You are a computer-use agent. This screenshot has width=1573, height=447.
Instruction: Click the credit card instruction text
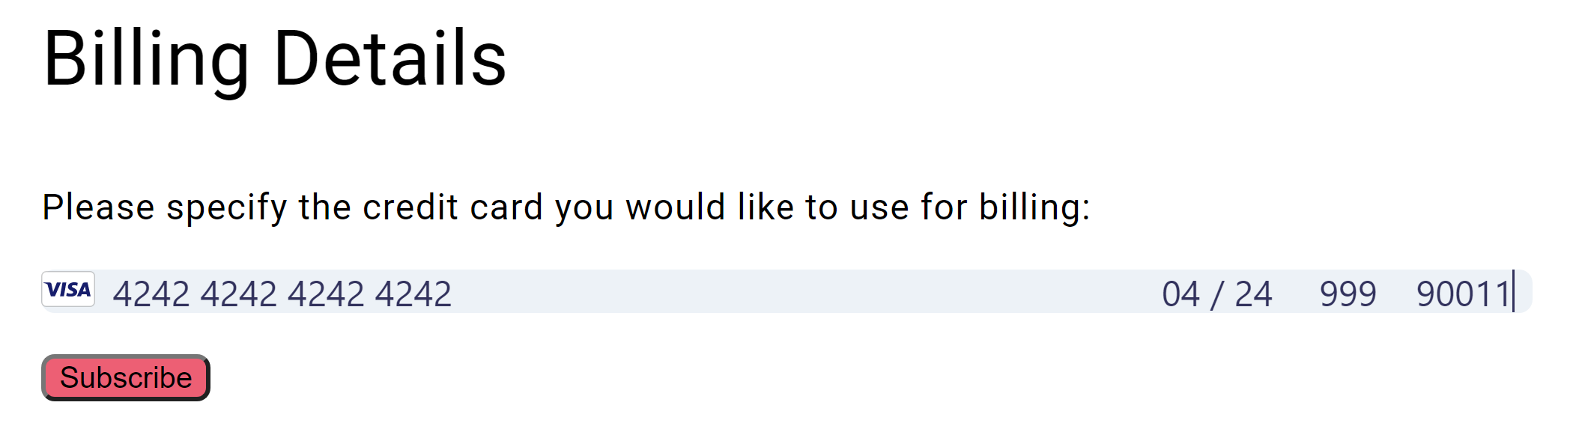tap(566, 207)
